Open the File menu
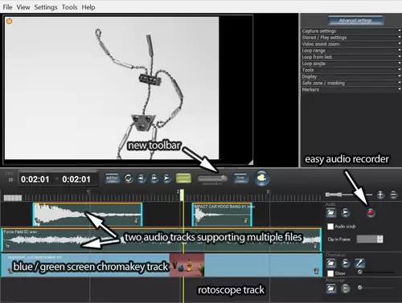 pos(7,7)
